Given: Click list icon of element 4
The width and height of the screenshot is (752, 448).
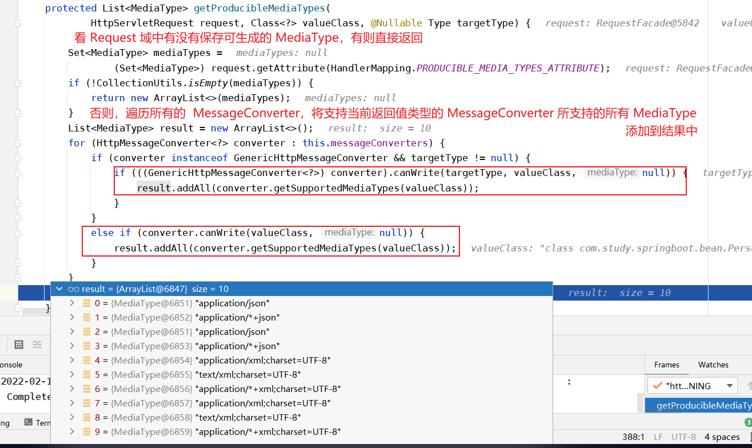Looking at the screenshot, I should (x=87, y=361).
